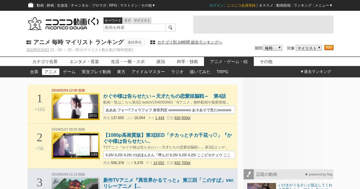The image size is (360, 189).
Task: Expand ▼過去ランキング
Action: click(316, 72)
